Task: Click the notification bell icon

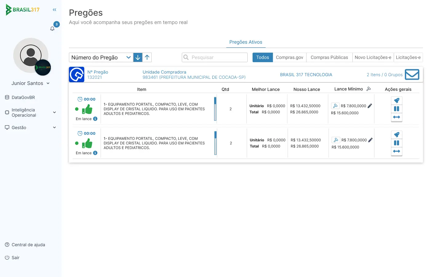Action: (x=52, y=29)
